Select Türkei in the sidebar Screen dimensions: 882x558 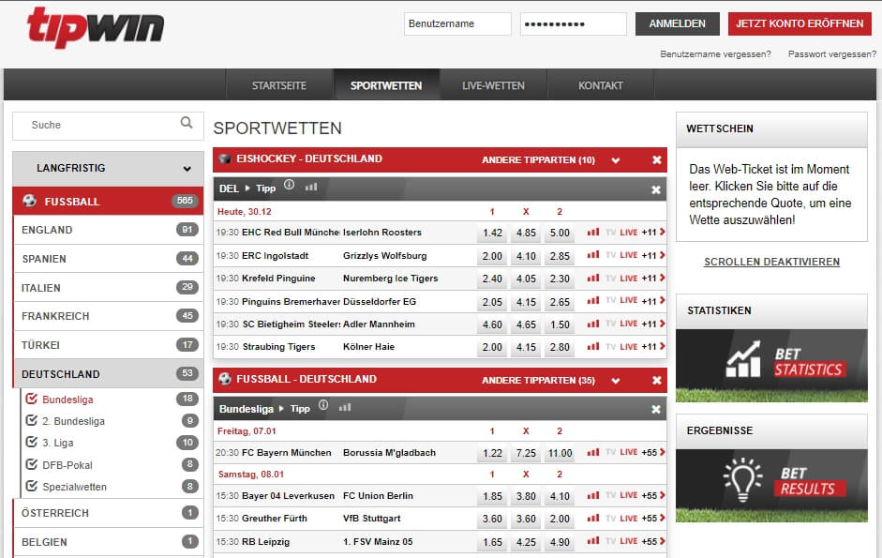click(x=108, y=345)
